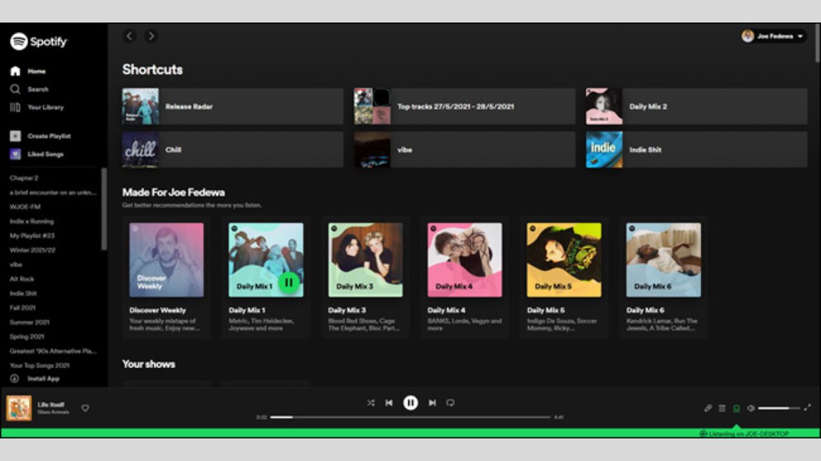Open connect to a device menu
This screenshot has width=821, height=461.
pyautogui.click(x=736, y=408)
